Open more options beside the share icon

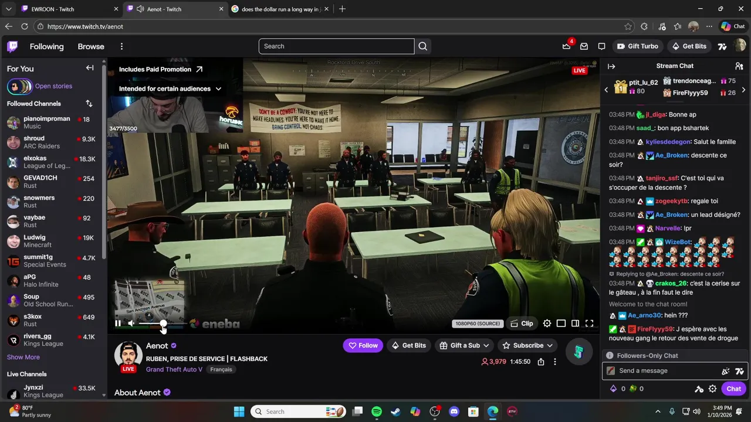point(554,362)
